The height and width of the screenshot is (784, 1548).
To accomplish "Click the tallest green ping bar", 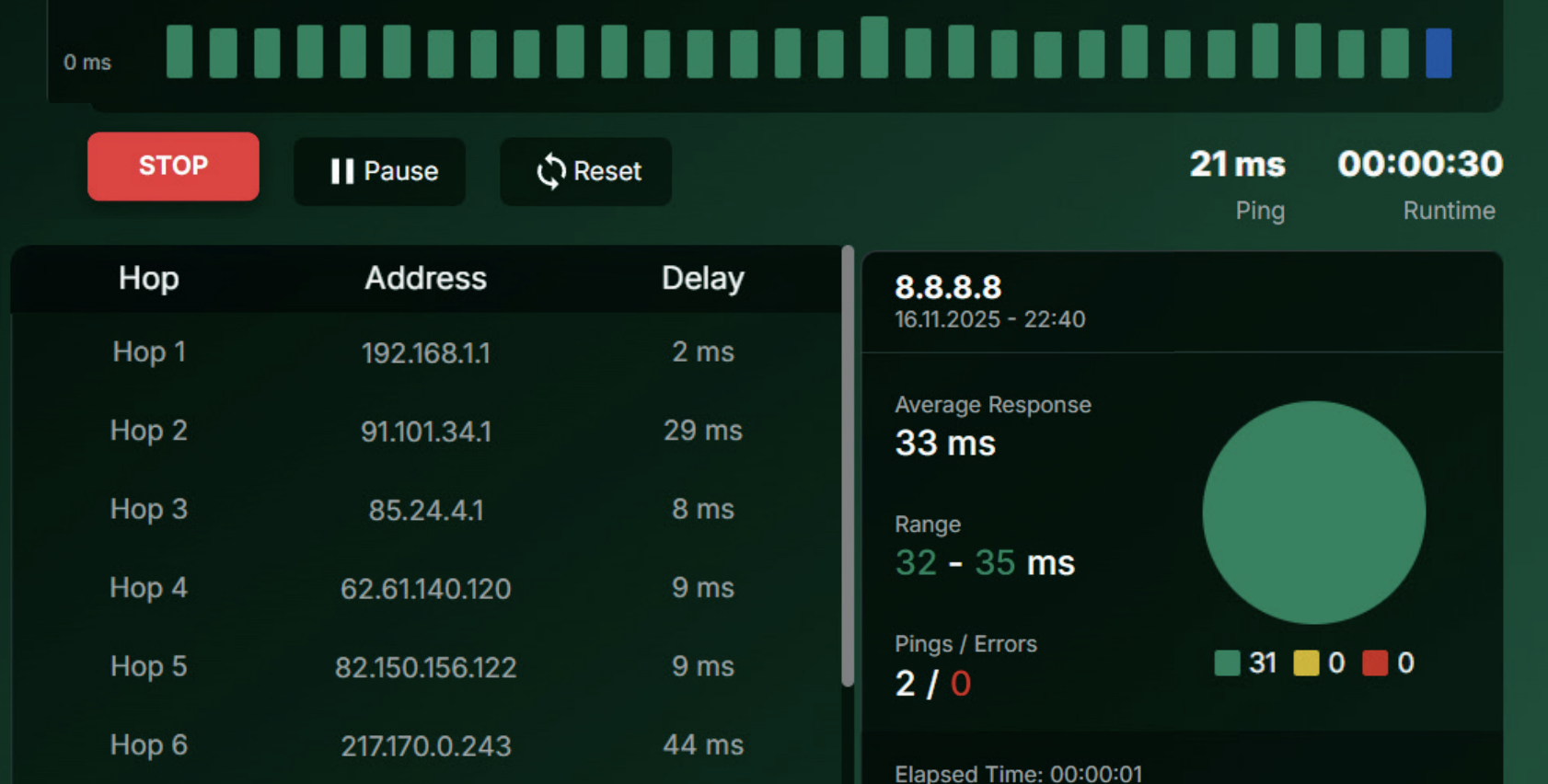I will pyautogui.click(x=874, y=48).
